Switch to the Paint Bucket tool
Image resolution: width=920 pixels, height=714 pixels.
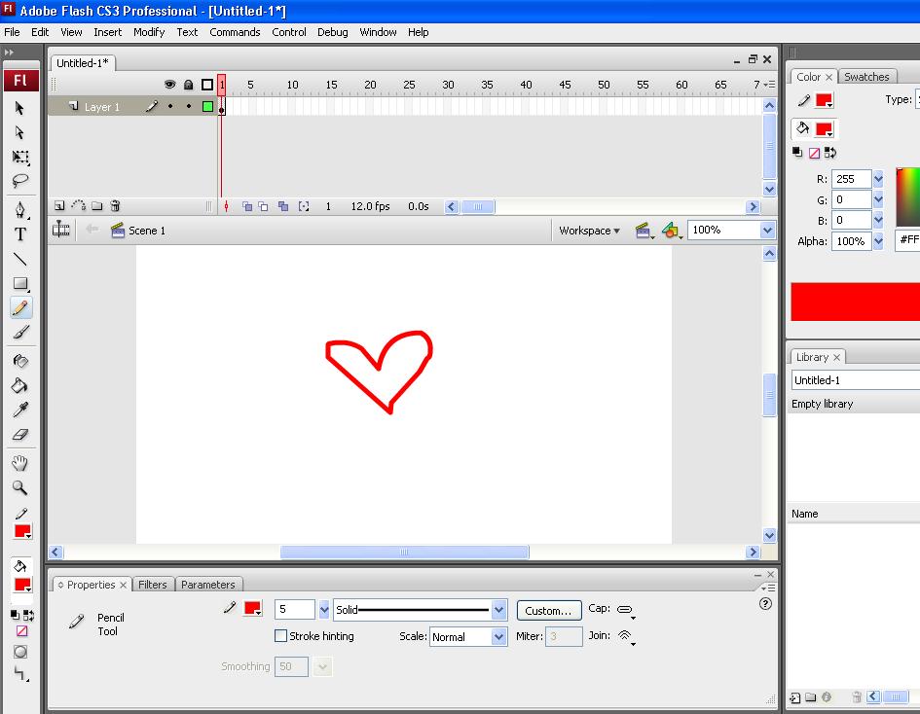19,384
